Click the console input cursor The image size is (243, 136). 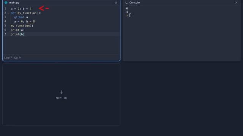[130, 15]
